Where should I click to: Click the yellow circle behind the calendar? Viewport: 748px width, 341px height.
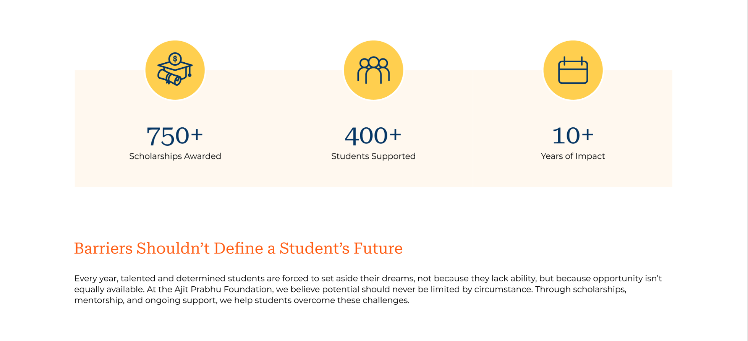573,70
